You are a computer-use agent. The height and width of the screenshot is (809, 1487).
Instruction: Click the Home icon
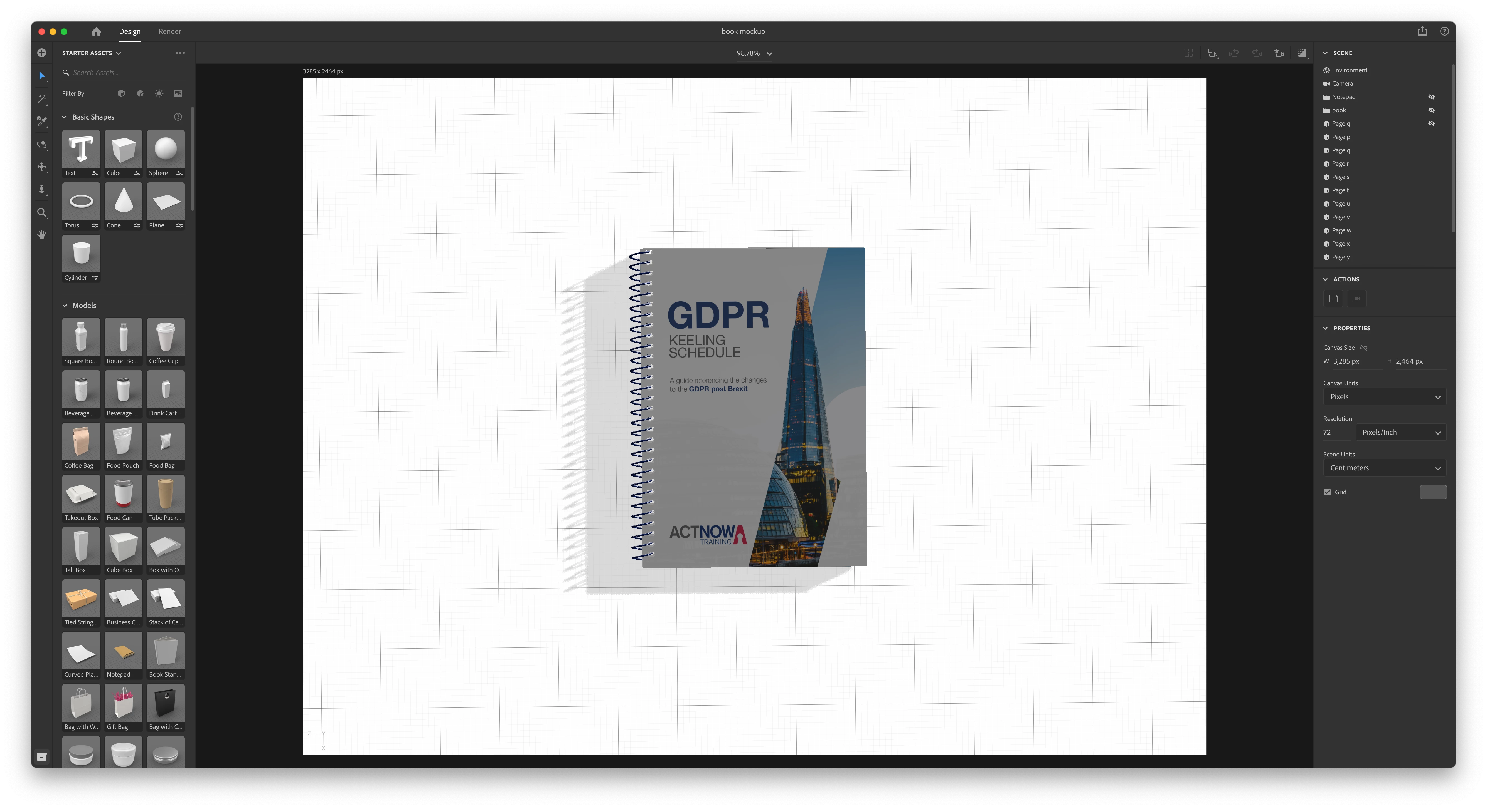pos(96,32)
